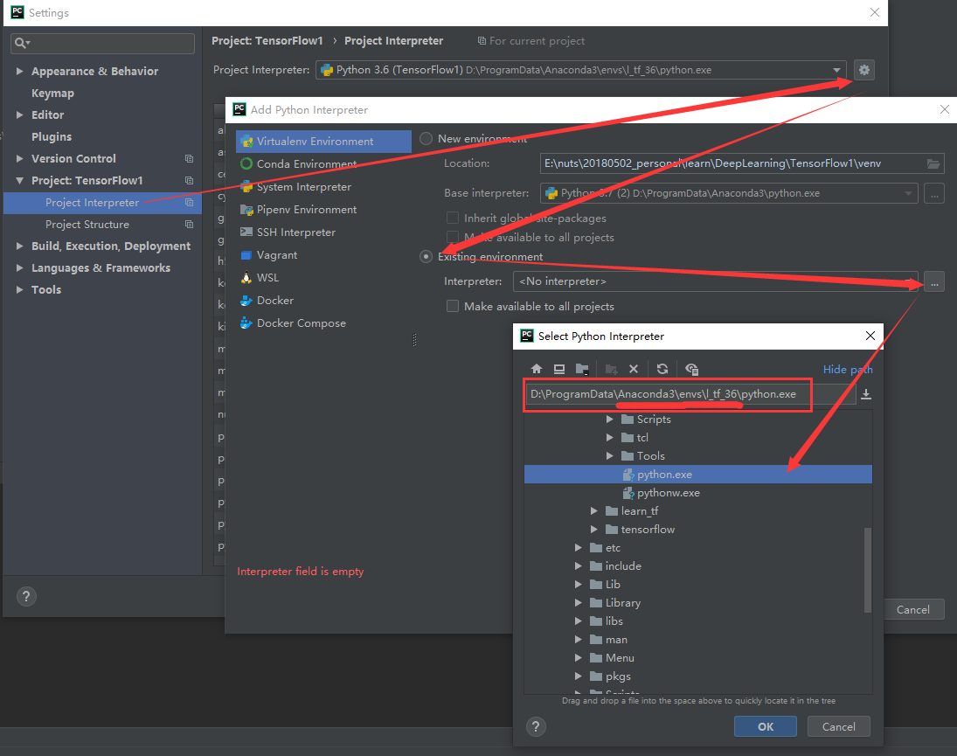Focus the Settings search field
The image size is (957, 756).
click(x=102, y=44)
